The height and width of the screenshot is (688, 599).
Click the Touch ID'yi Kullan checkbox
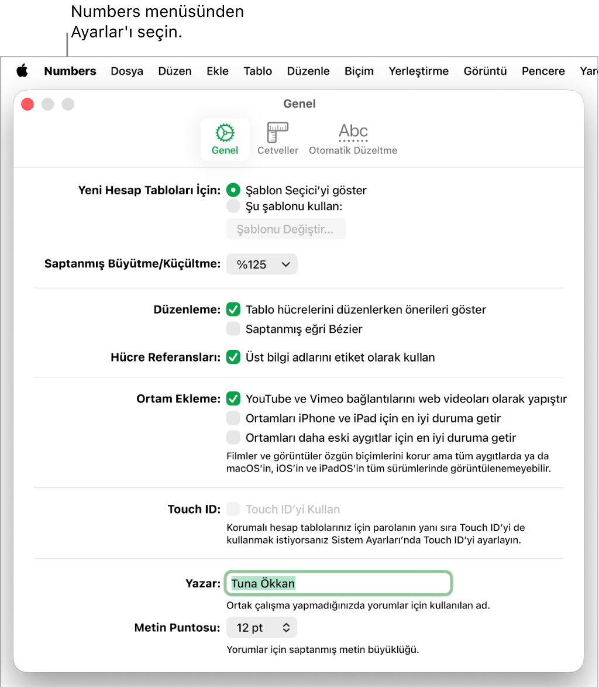click(233, 509)
